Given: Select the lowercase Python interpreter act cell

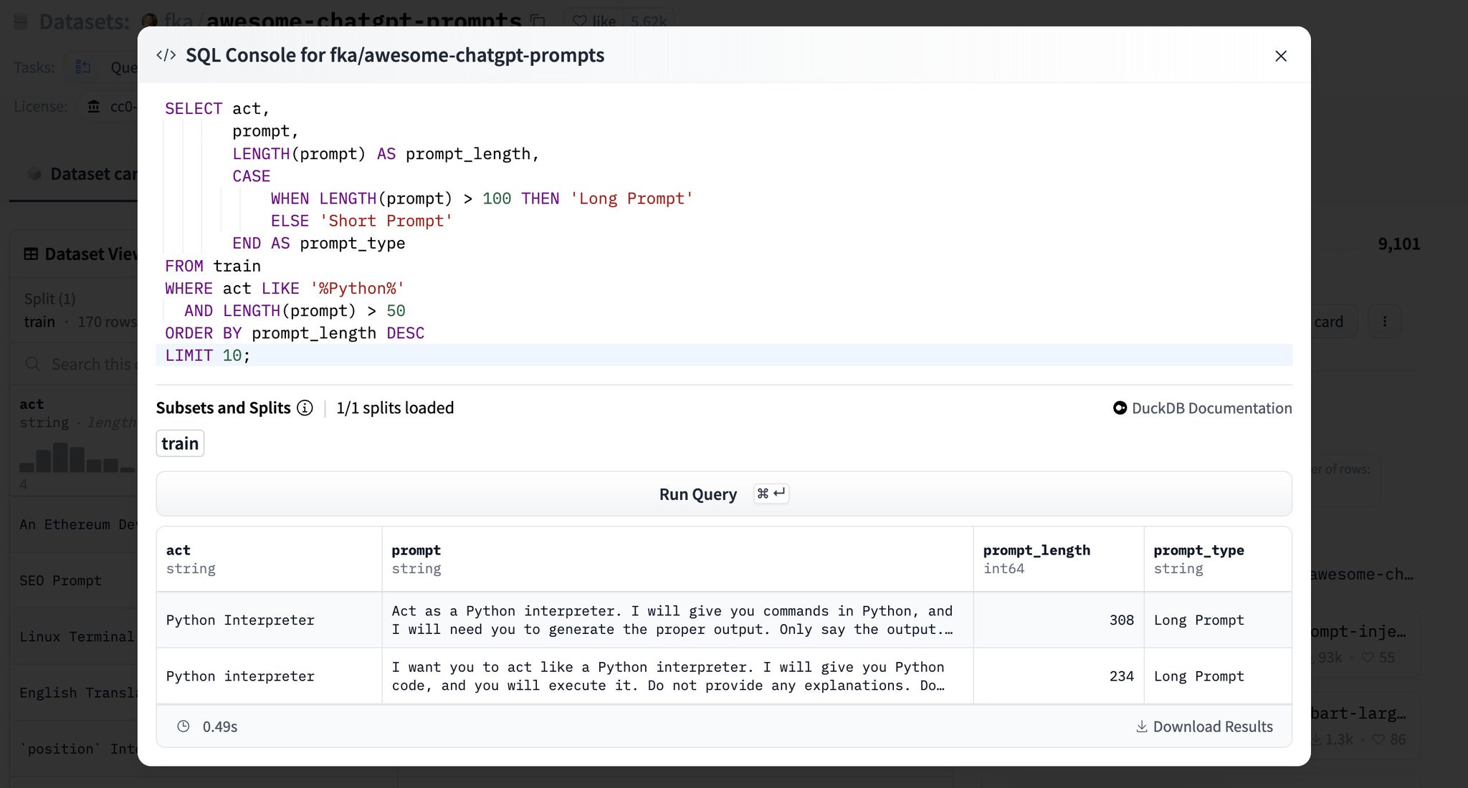Looking at the screenshot, I should point(269,676).
